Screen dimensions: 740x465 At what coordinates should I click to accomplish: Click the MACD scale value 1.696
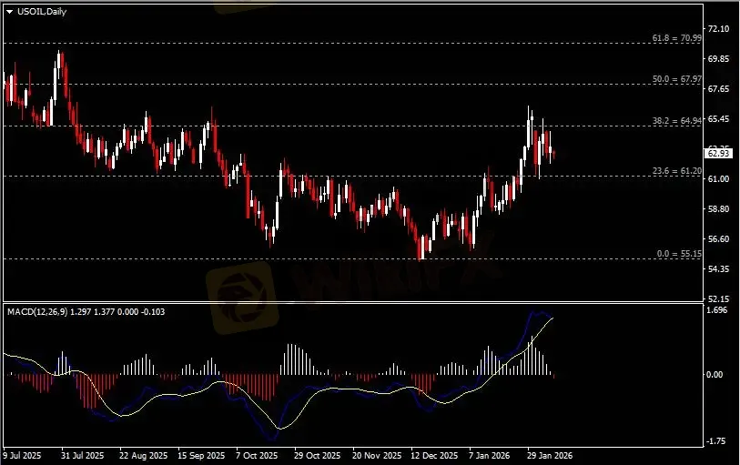point(717,309)
